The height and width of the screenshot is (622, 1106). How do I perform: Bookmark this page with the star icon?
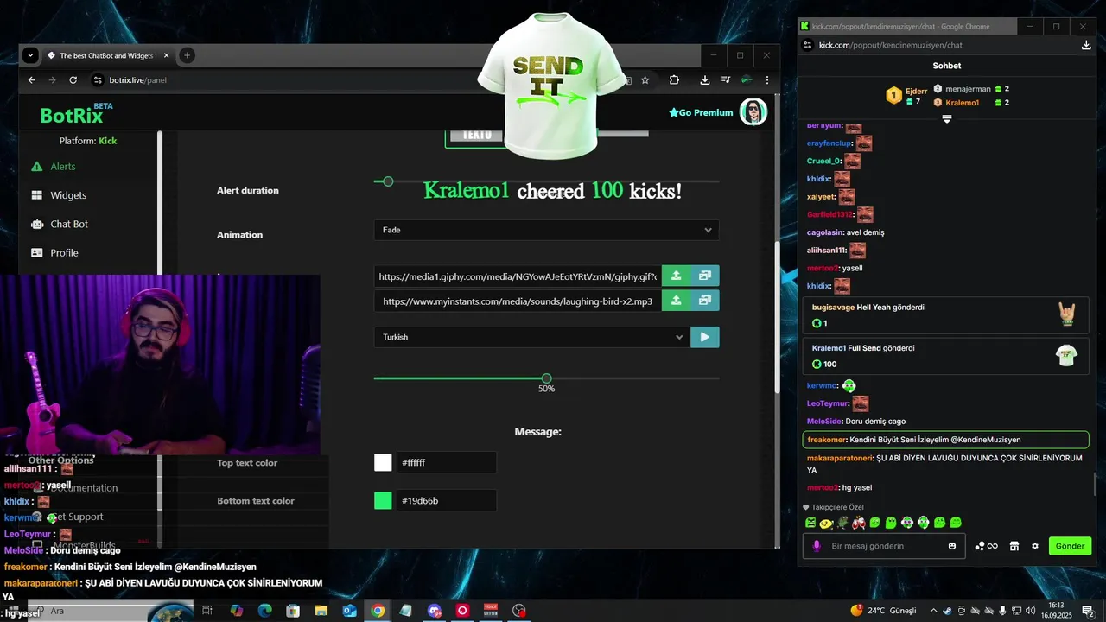tap(645, 79)
